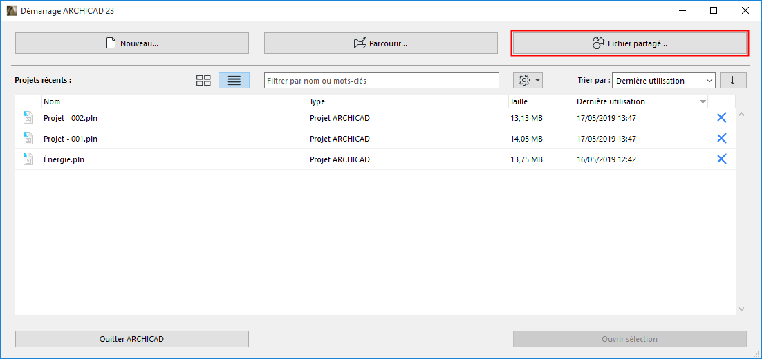Maximize the Démarrage ARCHICAD window
Viewport: 762px width, 359px height.
pyautogui.click(x=714, y=10)
